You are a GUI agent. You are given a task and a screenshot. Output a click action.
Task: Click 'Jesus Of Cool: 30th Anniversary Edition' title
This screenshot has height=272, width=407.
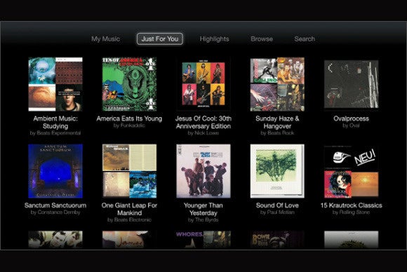(203, 123)
